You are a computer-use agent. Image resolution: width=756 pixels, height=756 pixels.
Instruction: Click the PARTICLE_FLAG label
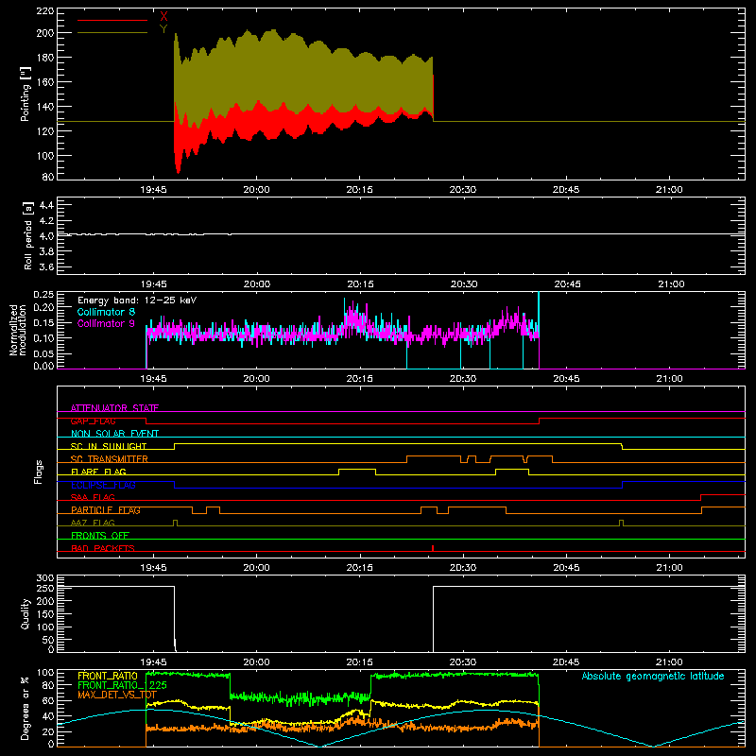pyautogui.click(x=106, y=510)
